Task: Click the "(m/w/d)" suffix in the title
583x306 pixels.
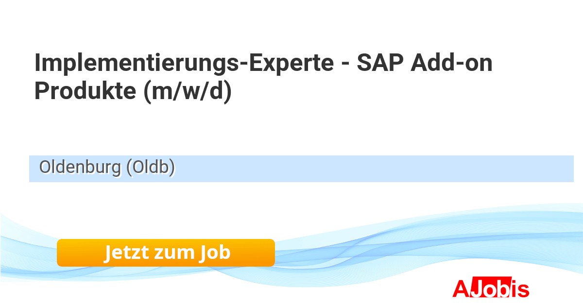Action: tap(188, 91)
